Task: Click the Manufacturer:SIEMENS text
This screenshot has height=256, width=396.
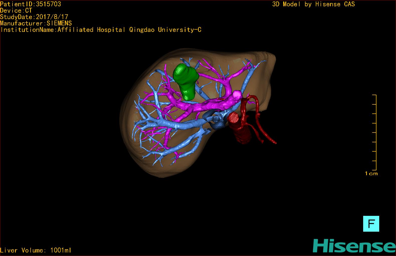Action: (36, 23)
